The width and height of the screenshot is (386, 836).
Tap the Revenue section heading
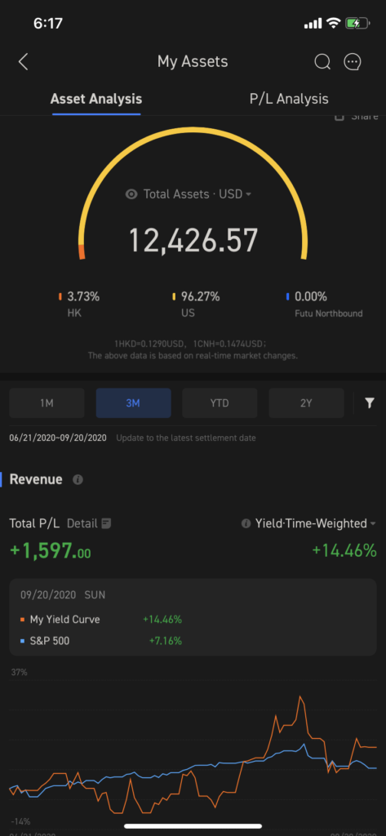click(x=36, y=479)
